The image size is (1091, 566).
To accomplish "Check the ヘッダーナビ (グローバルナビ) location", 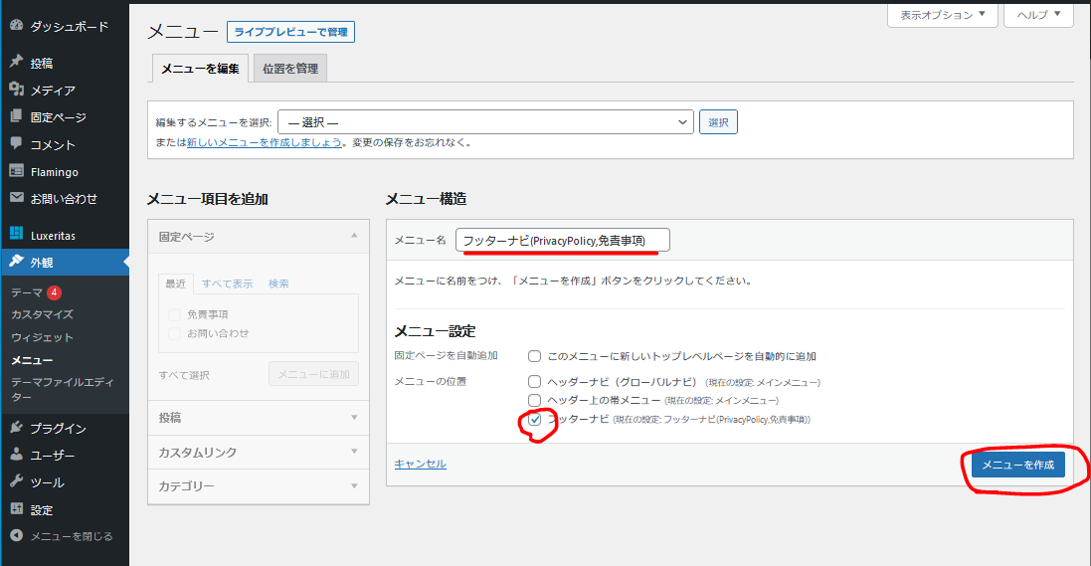I will (x=535, y=382).
